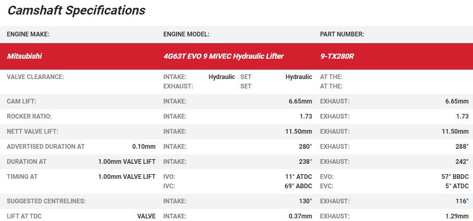The width and height of the screenshot is (473, 221).
Task: Click the intake cam lift 6.65mm value
Action: click(x=300, y=101)
